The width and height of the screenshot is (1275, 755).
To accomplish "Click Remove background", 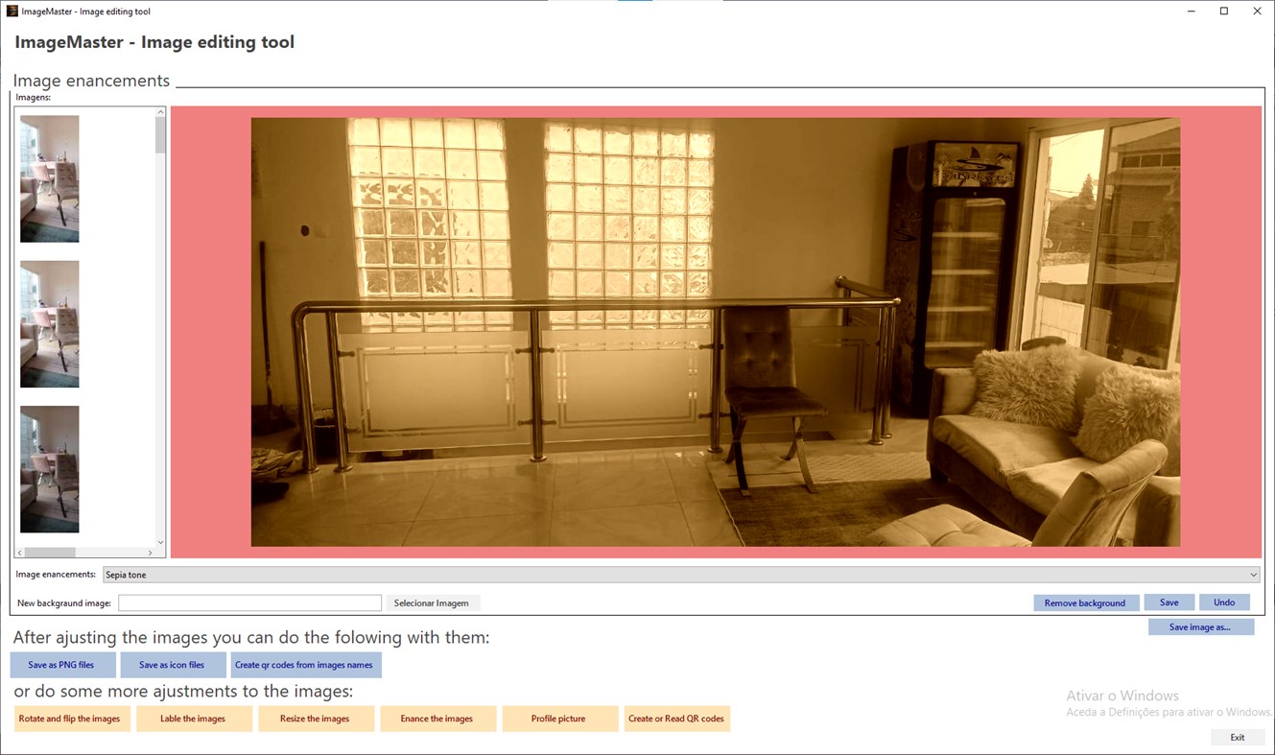I will tap(1086, 602).
